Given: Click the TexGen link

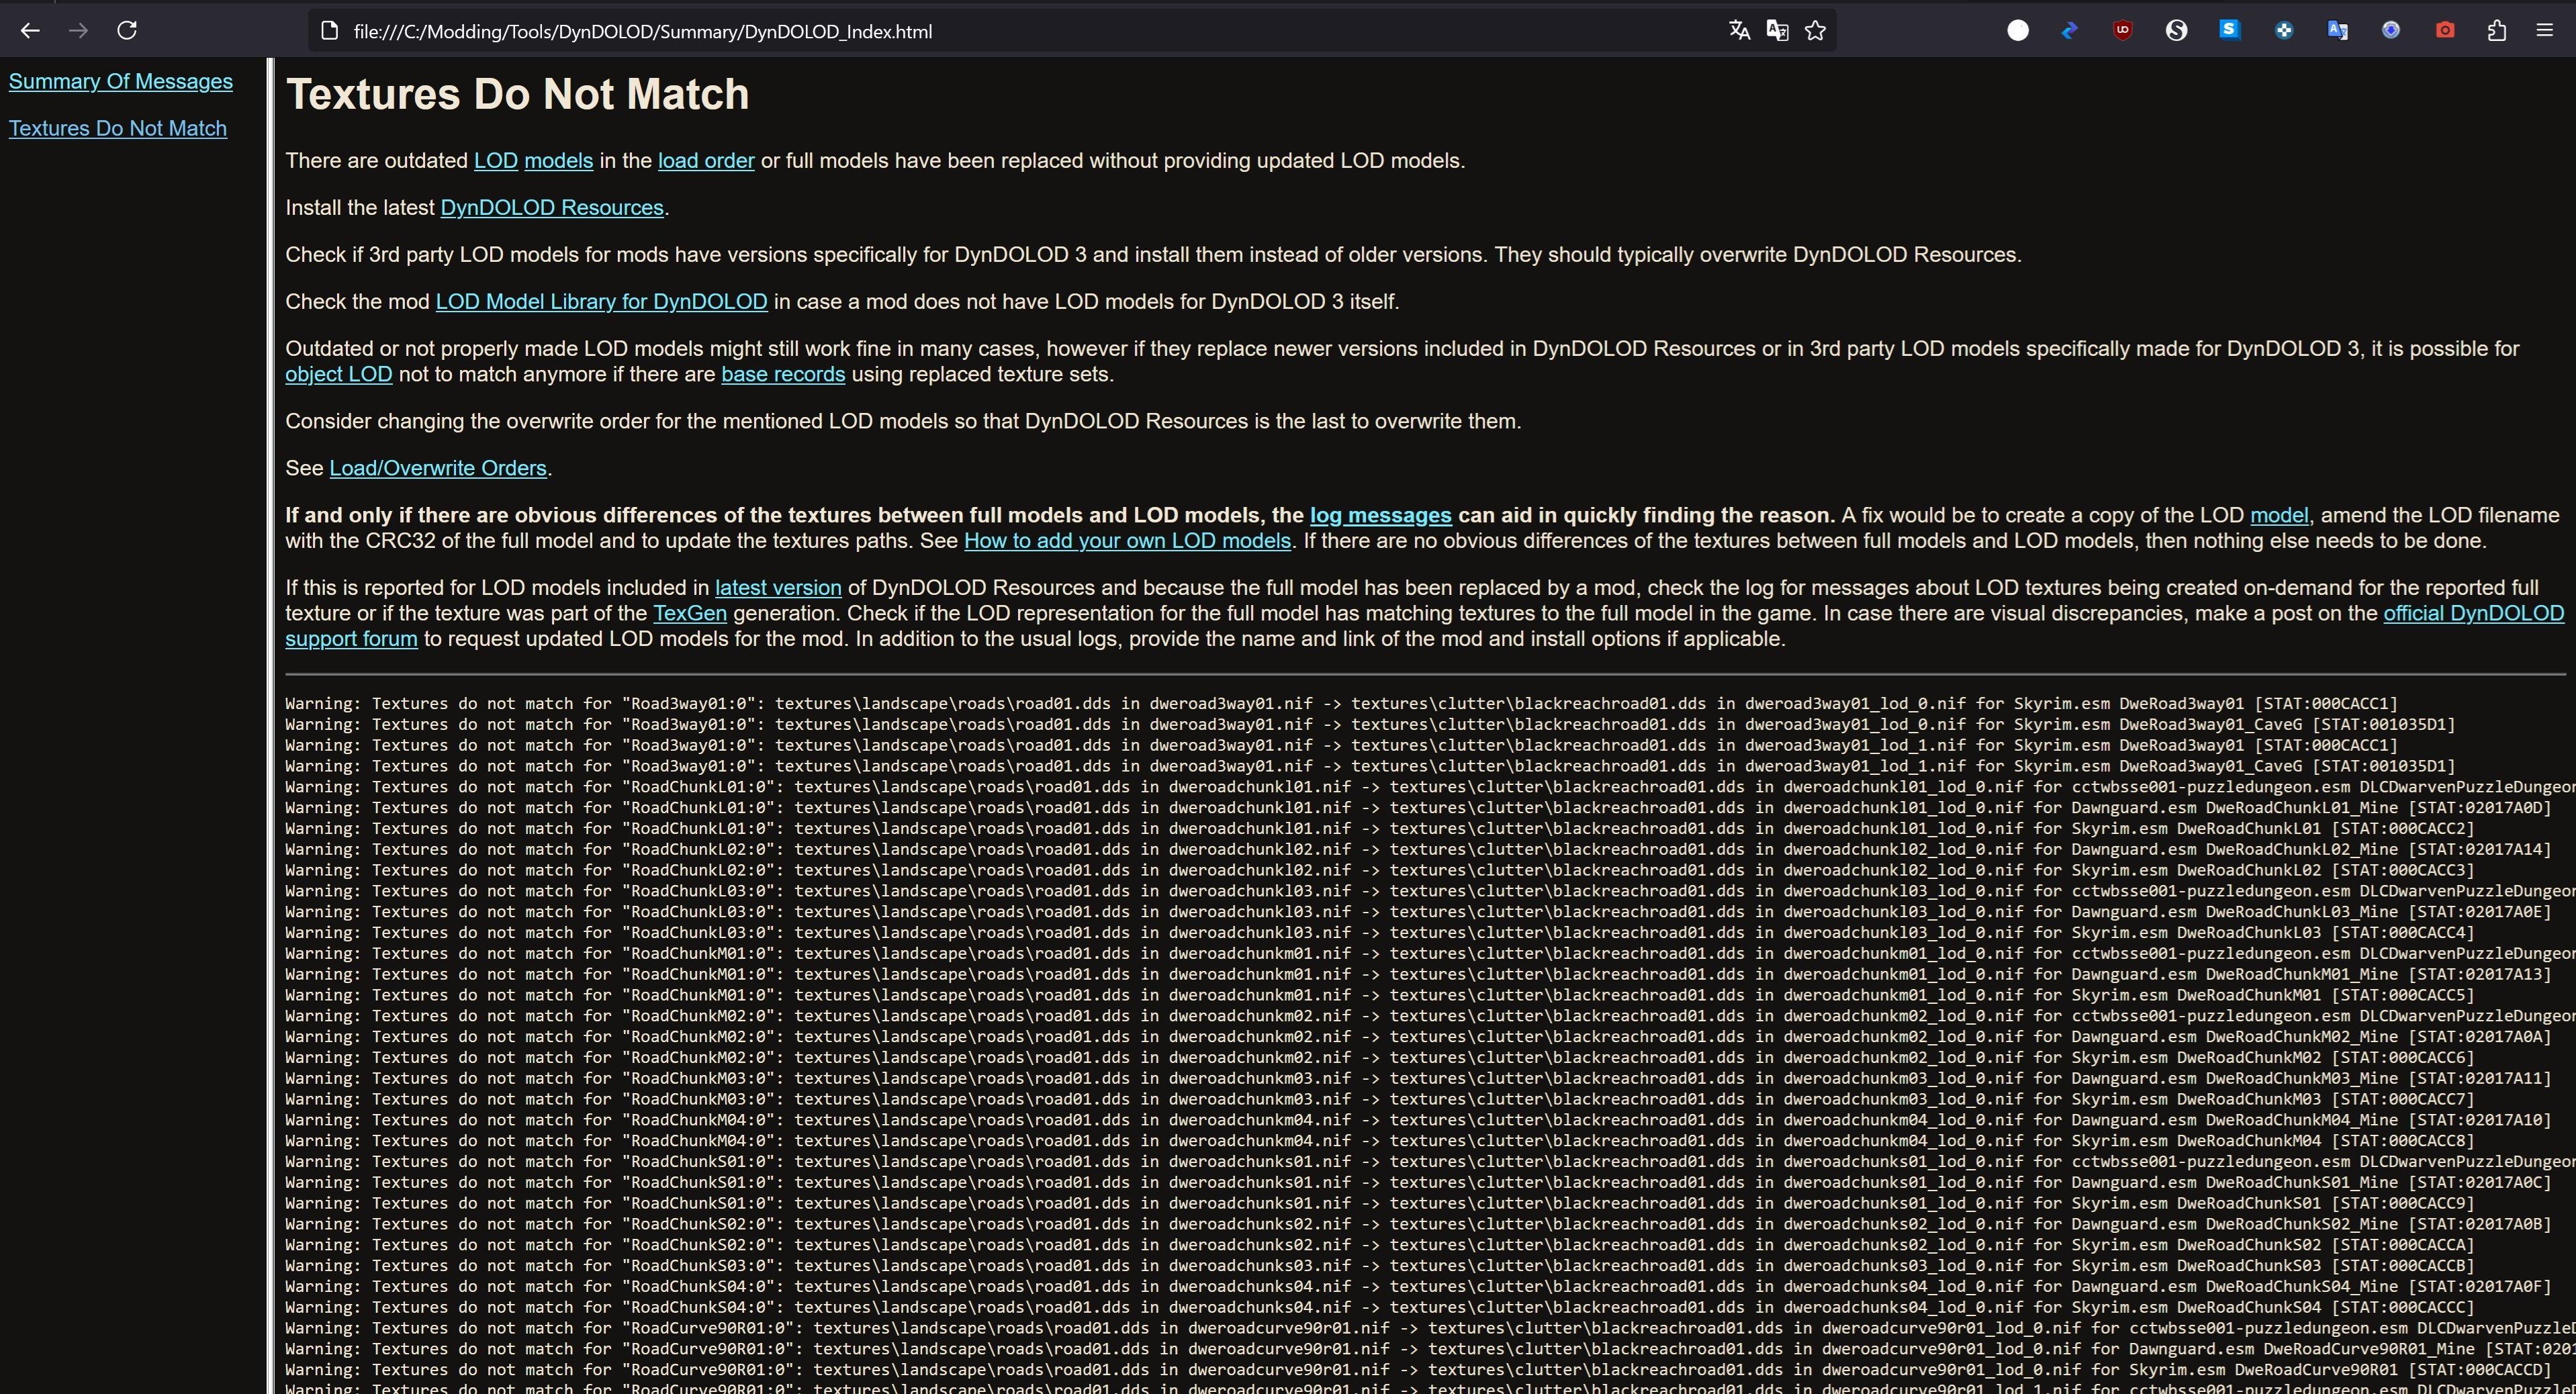Looking at the screenshot, I should click(x=689, y=614).
